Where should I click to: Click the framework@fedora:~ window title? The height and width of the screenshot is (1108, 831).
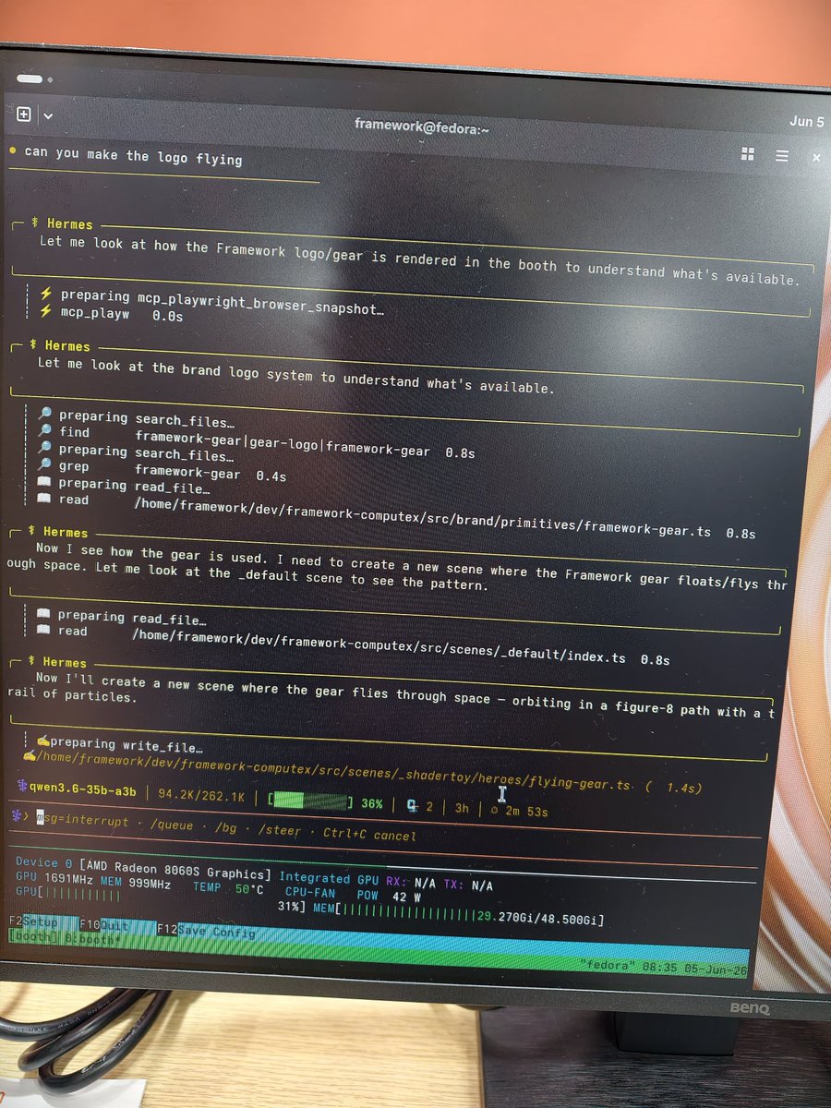point(421,127)
